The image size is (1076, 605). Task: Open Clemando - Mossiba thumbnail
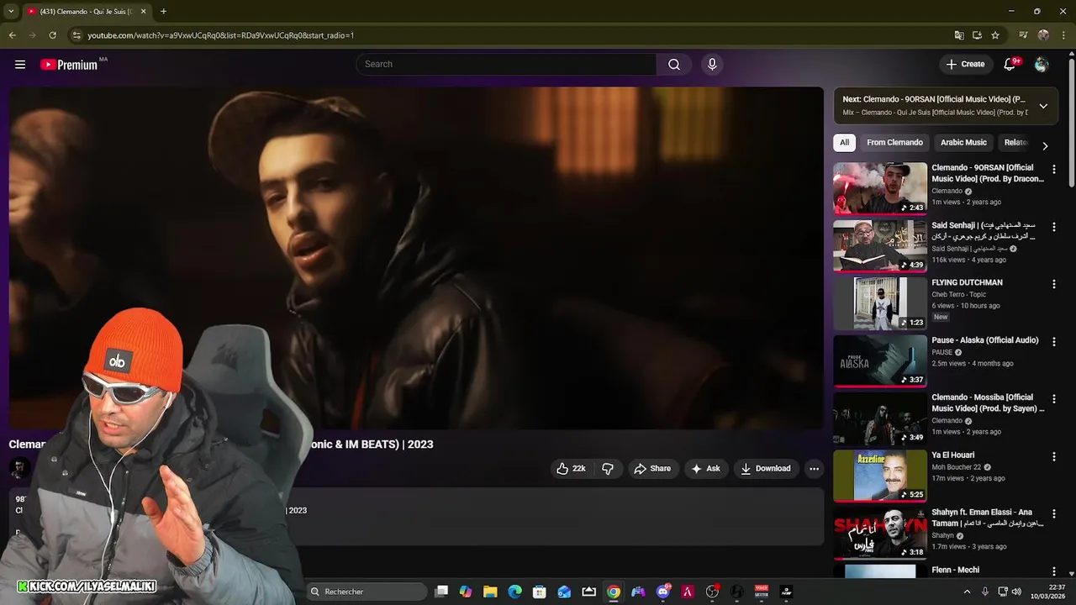point(880,418)
